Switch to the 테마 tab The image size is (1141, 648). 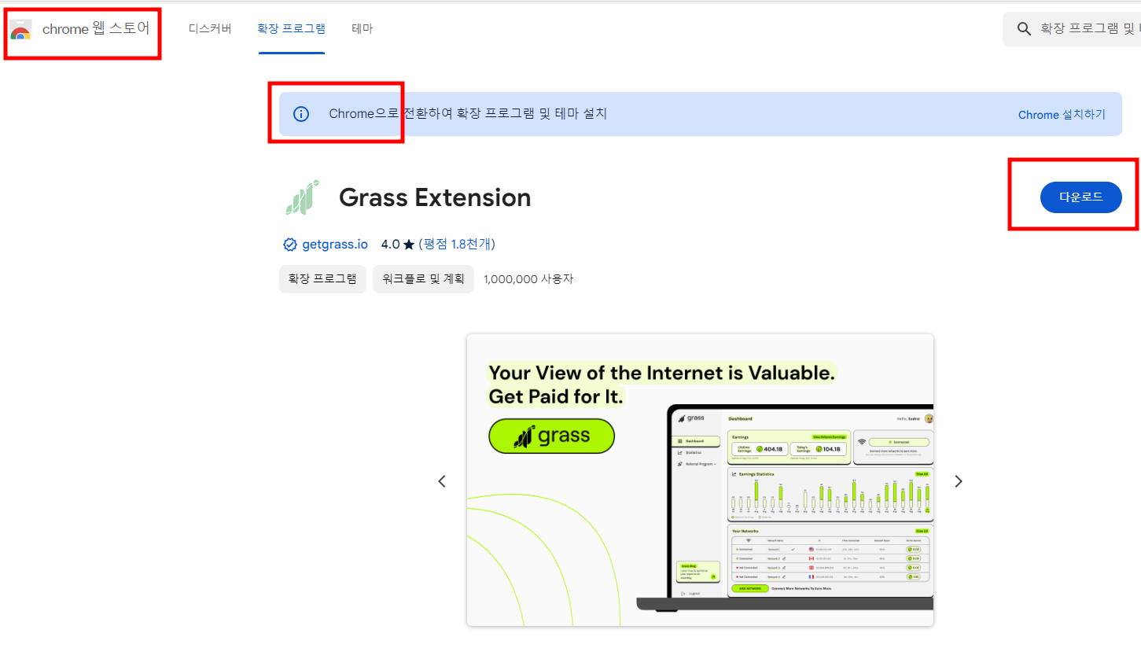pos(363,29)
